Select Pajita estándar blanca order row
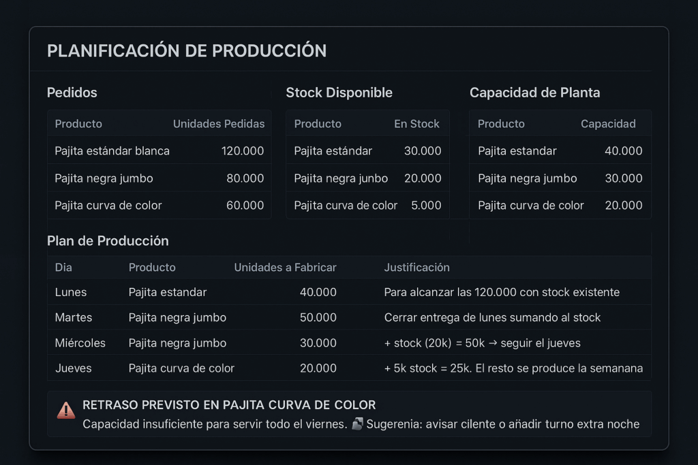698x465 pixels. [x=160, y=150]
